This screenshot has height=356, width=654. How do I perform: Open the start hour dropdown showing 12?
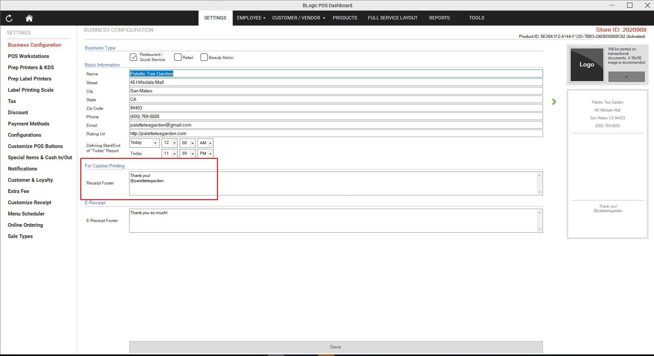tap(169, 143)
